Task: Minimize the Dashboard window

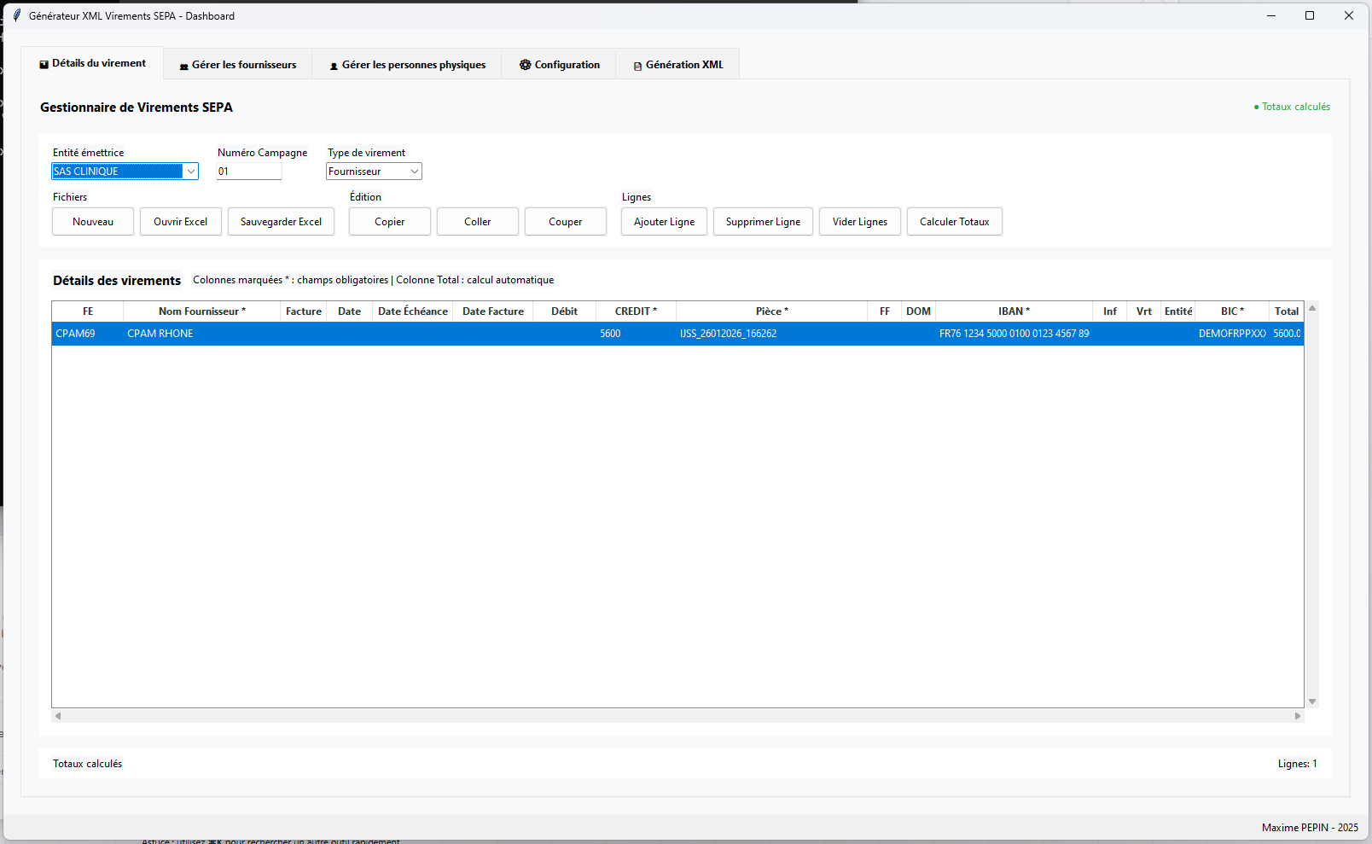Action: click(1271, 15)
